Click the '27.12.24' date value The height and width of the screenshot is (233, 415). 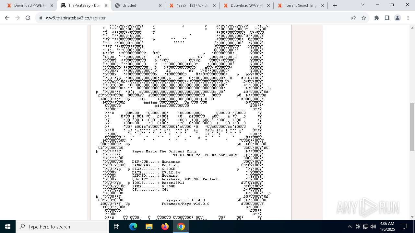tap(171, 172)
